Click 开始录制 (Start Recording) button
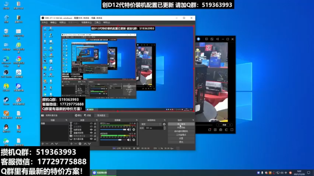Viewport: 314px width, 176px height. tap(181, 128)
